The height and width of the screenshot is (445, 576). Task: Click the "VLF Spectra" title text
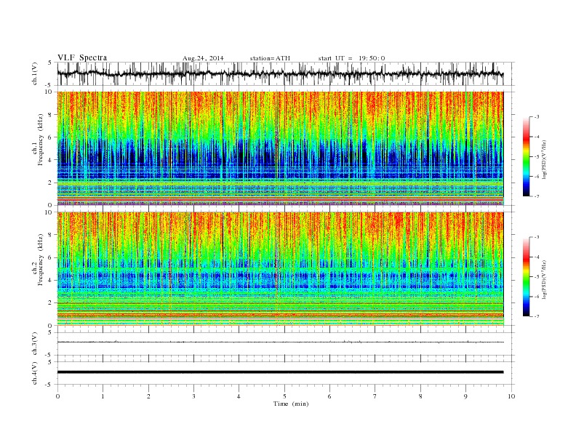pos(82,57)
